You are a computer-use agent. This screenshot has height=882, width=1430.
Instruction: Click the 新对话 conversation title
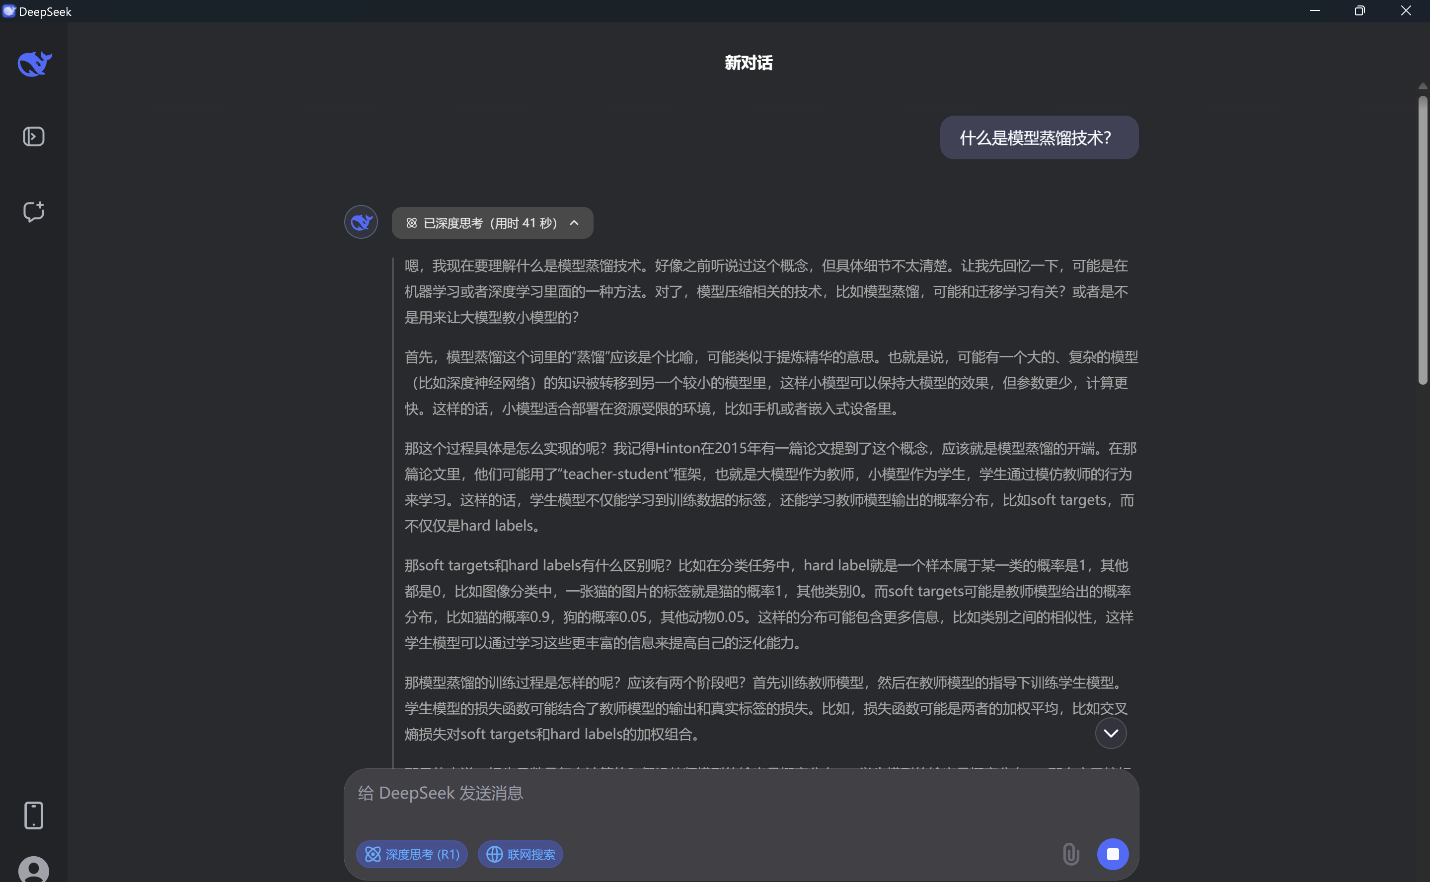pyautogui.click(x=748, y=63)
